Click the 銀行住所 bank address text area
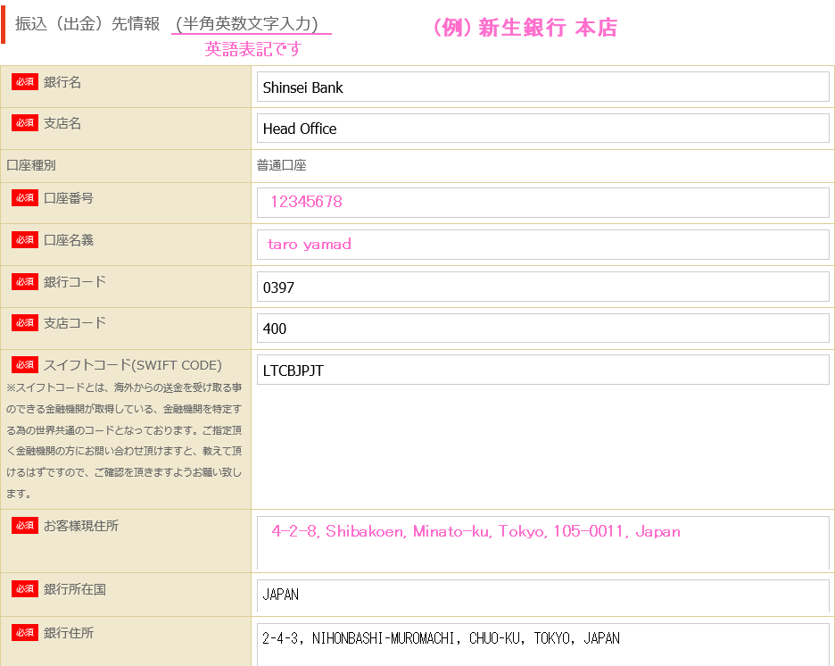 point(542,645)
